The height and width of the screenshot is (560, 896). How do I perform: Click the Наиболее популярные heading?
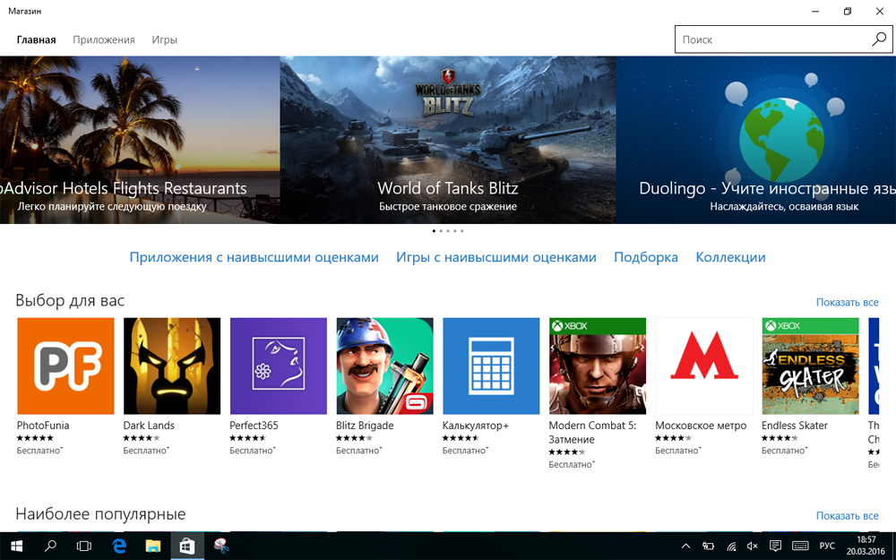click(x=100, y=513)
